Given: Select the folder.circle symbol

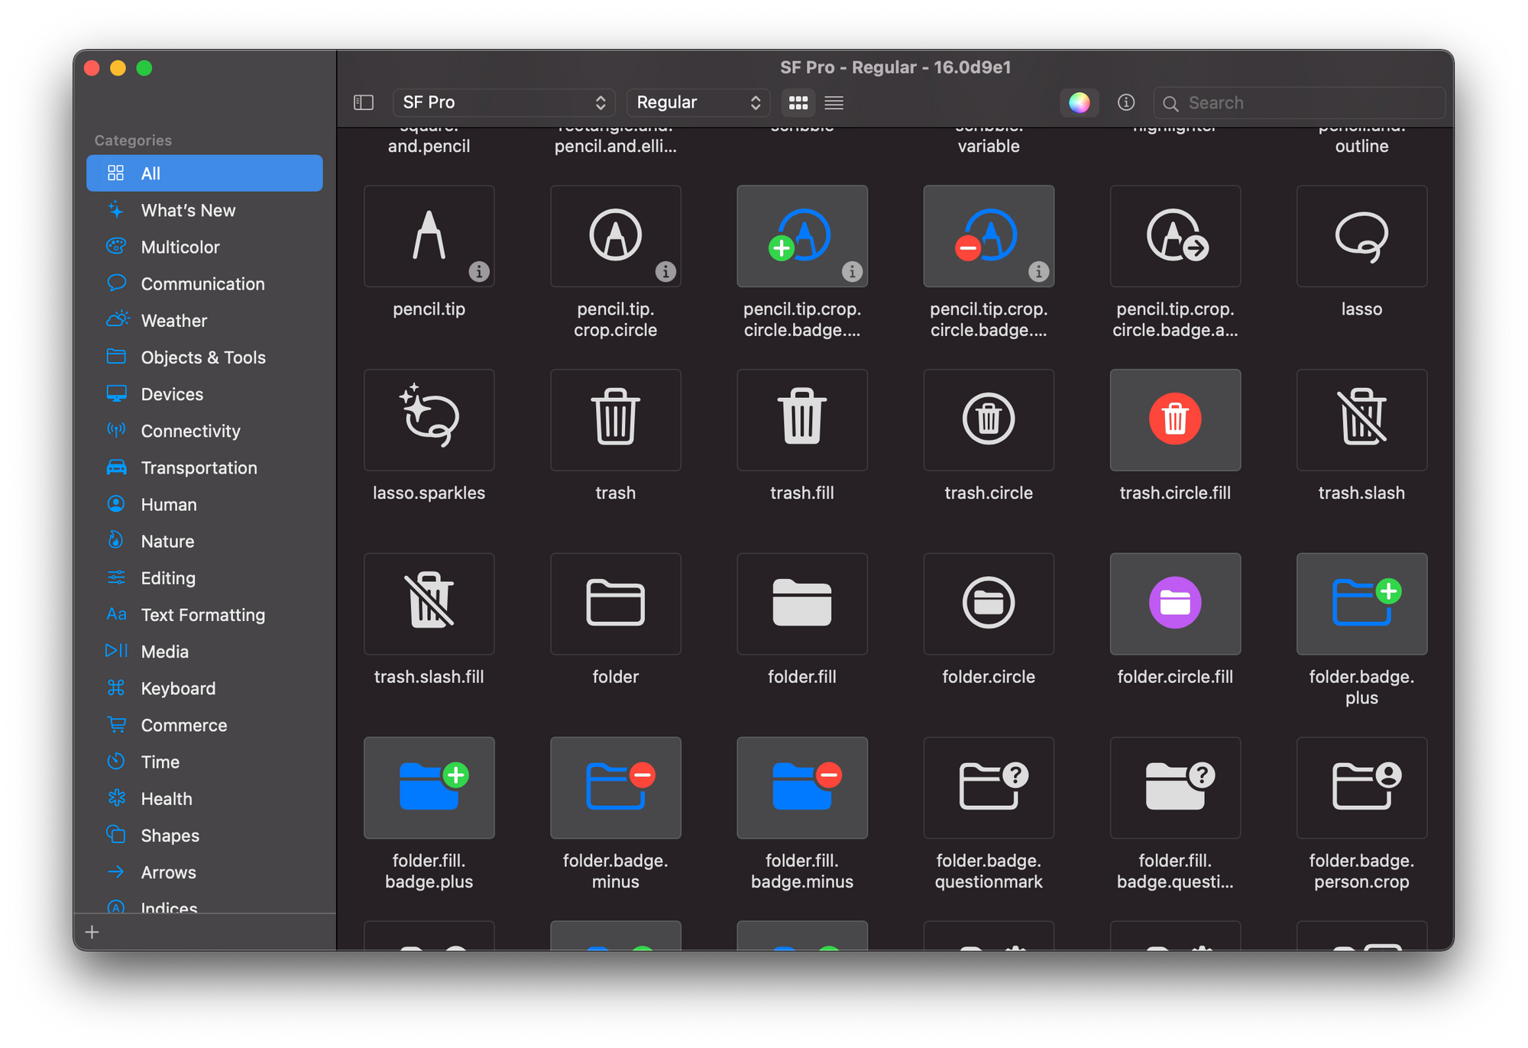Looking at the screenshot, I should tap(988, 604).
